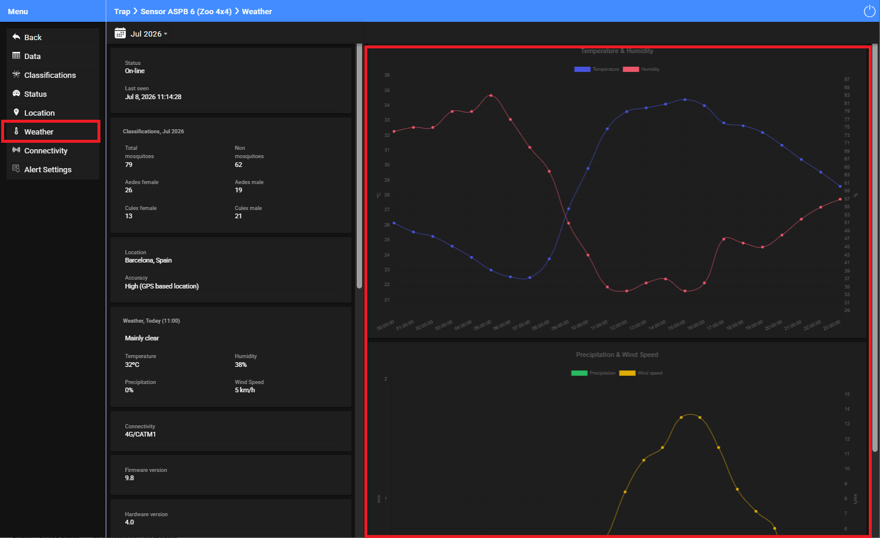Click Culex female value 13

point(129,216)
